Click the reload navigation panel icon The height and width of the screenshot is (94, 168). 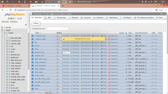coord(21,19)
